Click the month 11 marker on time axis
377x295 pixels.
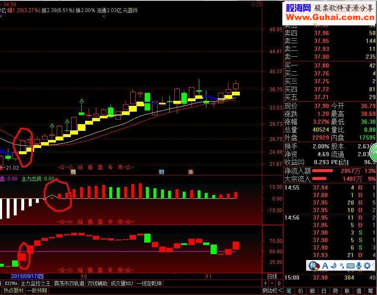[x=209, y=277]
